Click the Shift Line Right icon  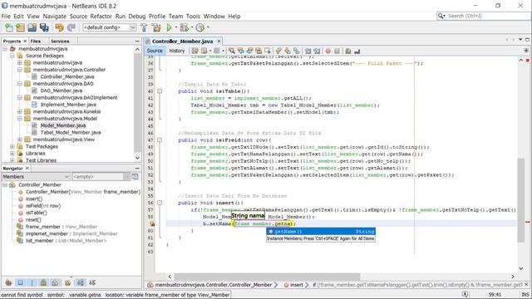pyautogui.click(x=317, y=51)
